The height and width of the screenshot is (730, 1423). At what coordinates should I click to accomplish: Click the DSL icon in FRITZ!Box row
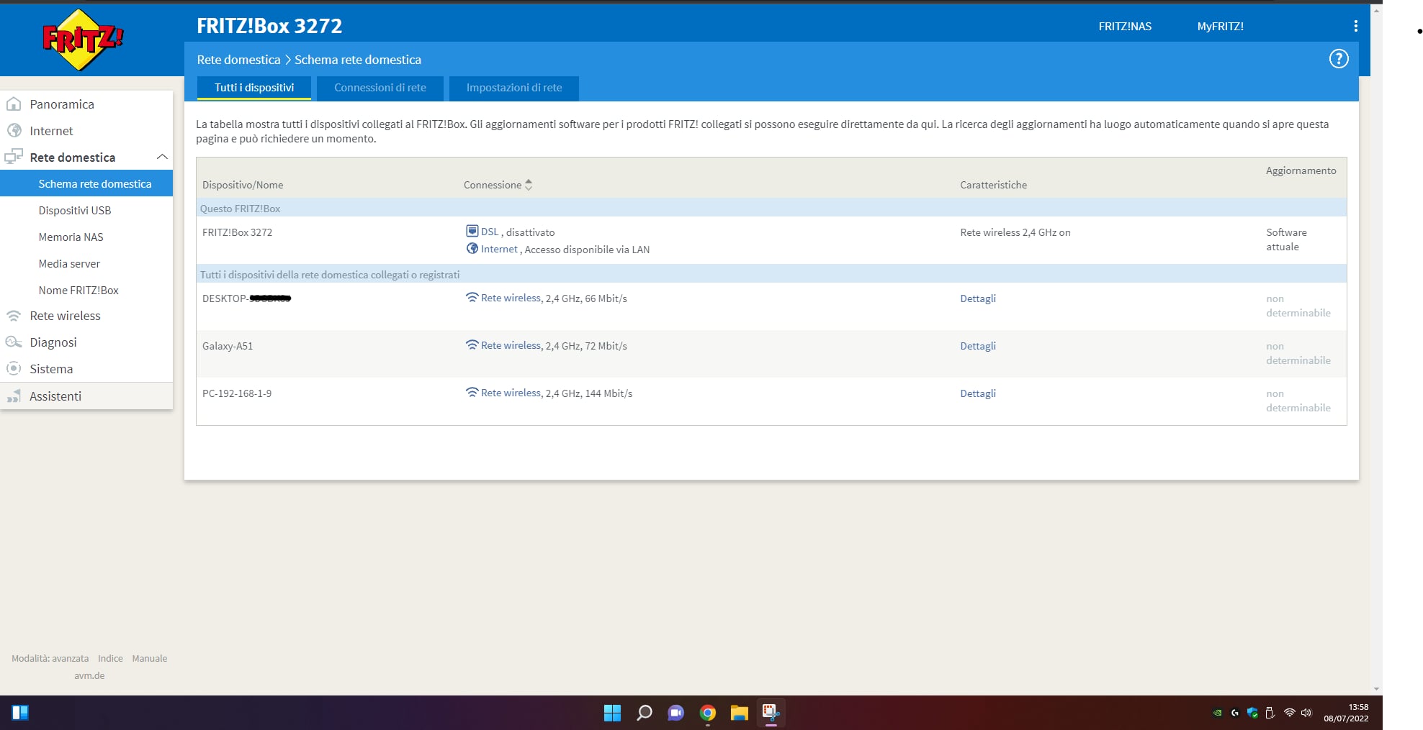472,231
